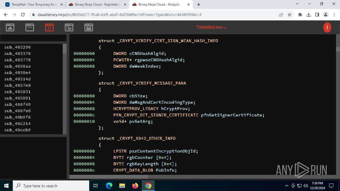Select function sub_4057e8
Image resolution: width=340 pixels, height=191 pixels.
pyautogui.click(x=18, y=85)
